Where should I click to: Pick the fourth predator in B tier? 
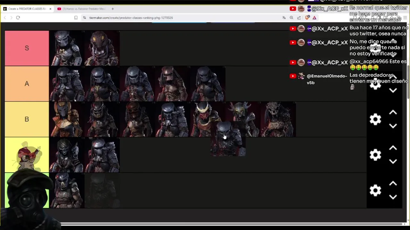tap(173, 119)
